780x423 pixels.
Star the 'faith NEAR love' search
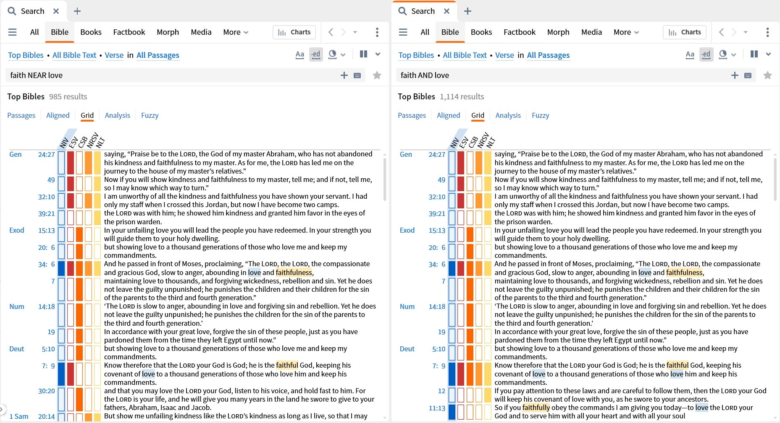377,75
